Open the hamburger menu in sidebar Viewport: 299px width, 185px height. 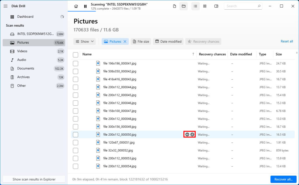click(x=5, y=6)
